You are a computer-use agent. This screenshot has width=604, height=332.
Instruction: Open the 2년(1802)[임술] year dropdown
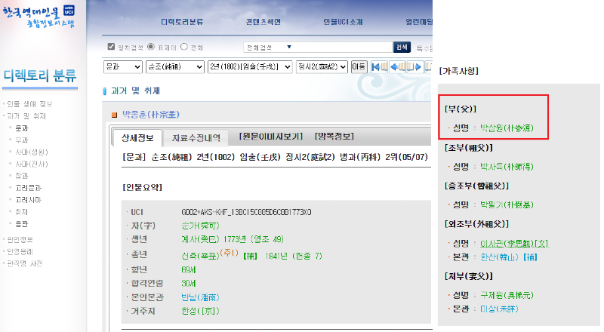[x=250, y=66]
